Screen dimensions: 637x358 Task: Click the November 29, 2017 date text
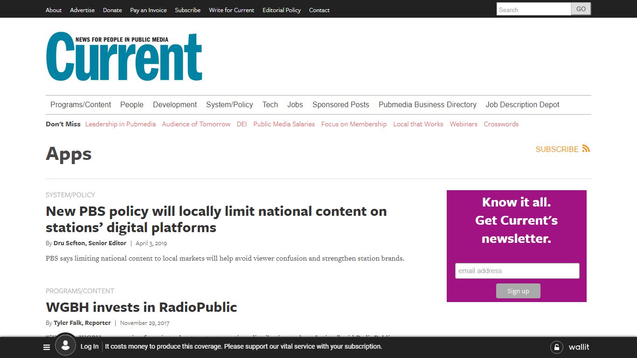pyautogui.click(x=145, y=323)
